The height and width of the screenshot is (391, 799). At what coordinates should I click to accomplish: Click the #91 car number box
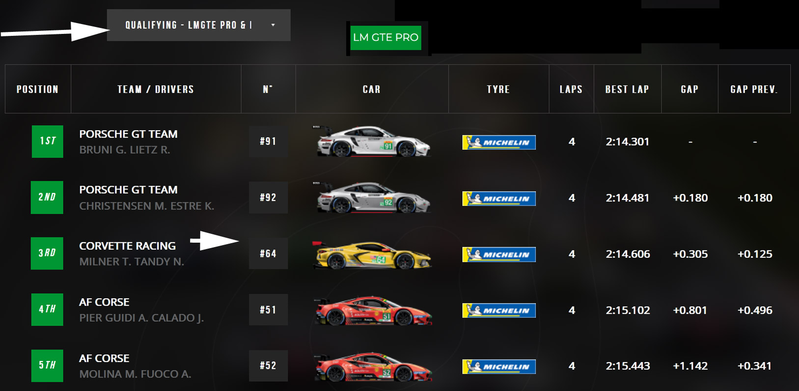point(268,141)
